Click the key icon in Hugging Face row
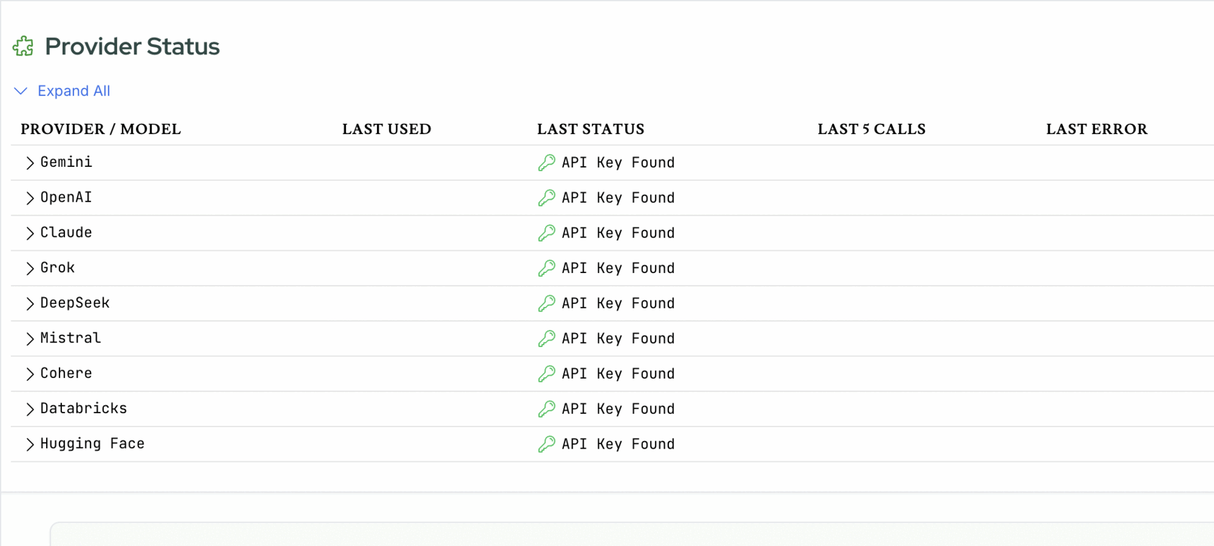The image size is (1214, 546). [x=547, y=444]
